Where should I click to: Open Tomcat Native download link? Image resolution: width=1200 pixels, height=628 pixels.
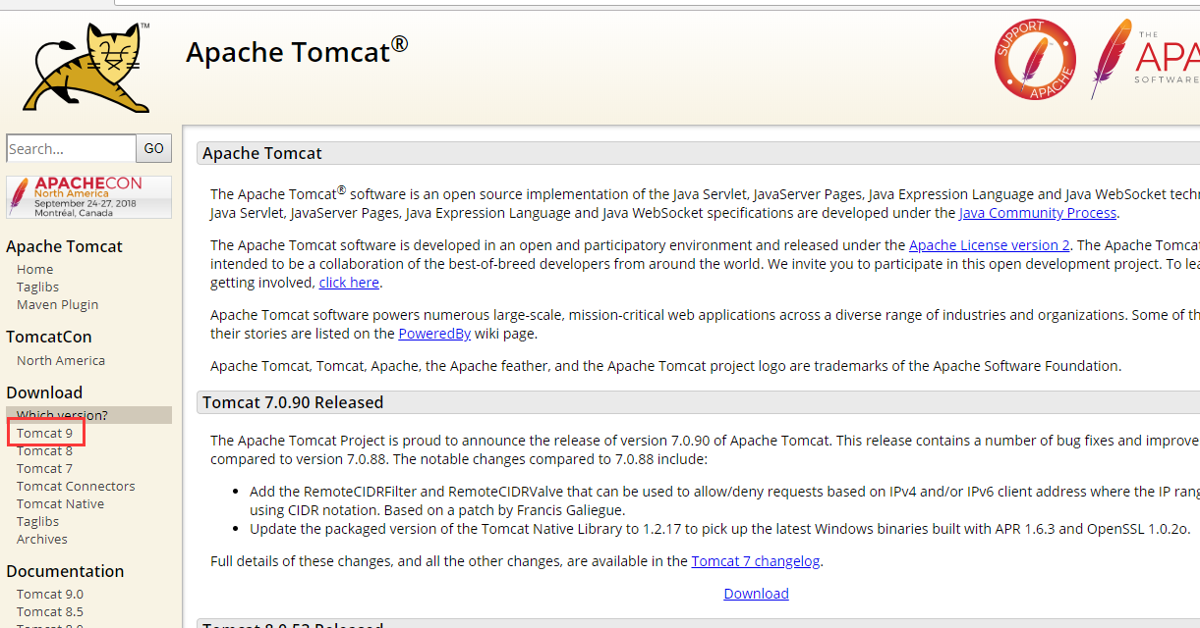click(60, 503)
